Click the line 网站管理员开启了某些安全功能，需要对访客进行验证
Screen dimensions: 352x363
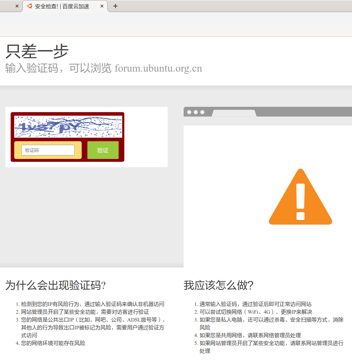click(85, 312)
